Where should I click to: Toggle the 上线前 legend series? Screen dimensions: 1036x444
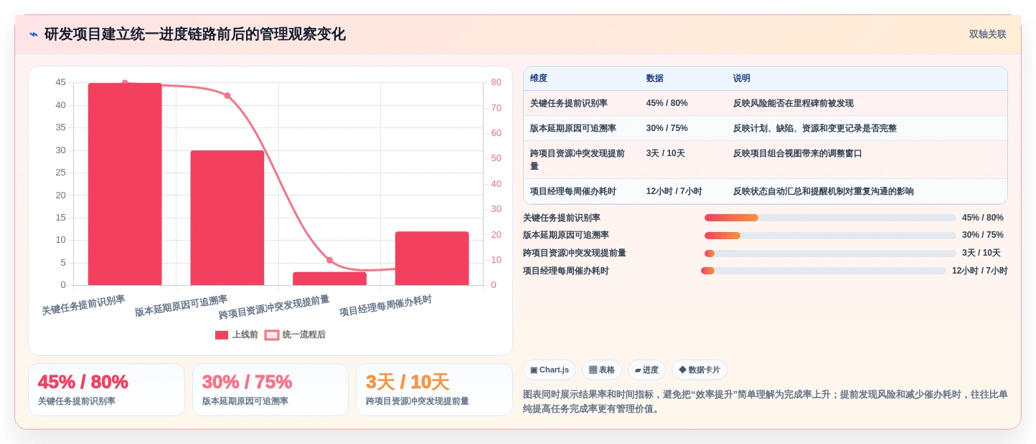[x=237, y=334]
